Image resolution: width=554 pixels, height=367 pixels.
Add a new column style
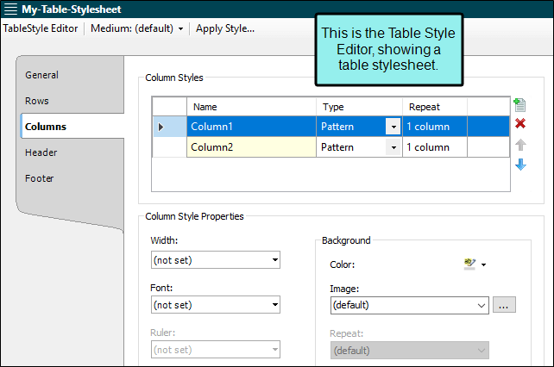519,105
